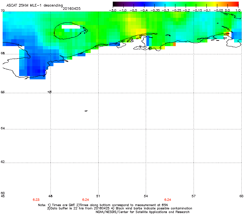Click the -0.4 color scale label
The width and height of the screenshot is (244, 214).
coord(144,11)
